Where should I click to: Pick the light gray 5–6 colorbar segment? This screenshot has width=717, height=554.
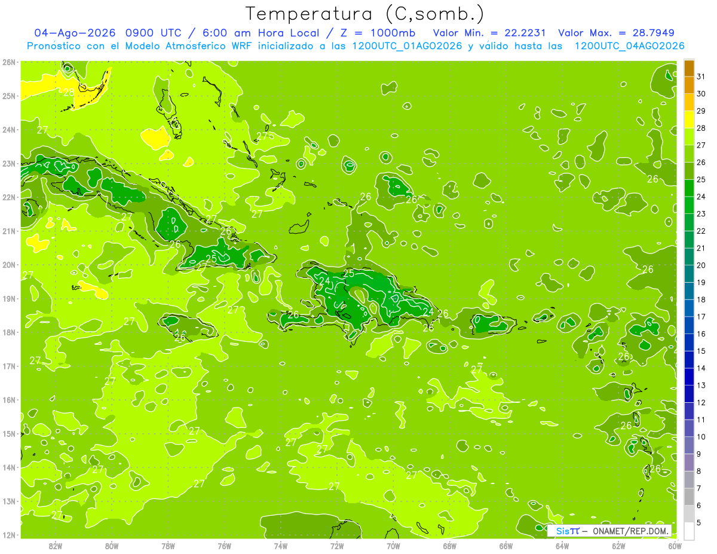[x=689, y=514]
